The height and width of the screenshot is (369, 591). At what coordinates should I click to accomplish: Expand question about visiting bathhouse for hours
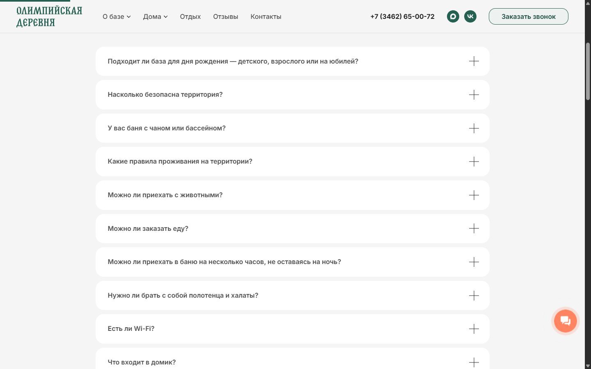pyautogui.click(x=292, y=262)
